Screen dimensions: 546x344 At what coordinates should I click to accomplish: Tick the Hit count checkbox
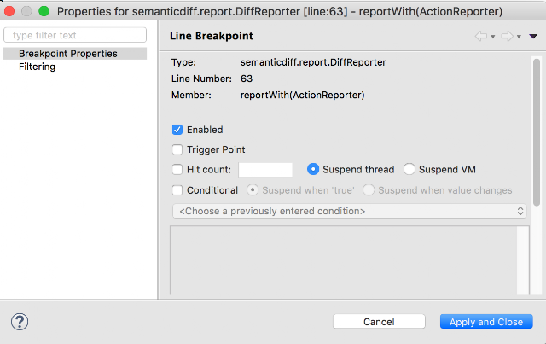click(x=177, y=169)
